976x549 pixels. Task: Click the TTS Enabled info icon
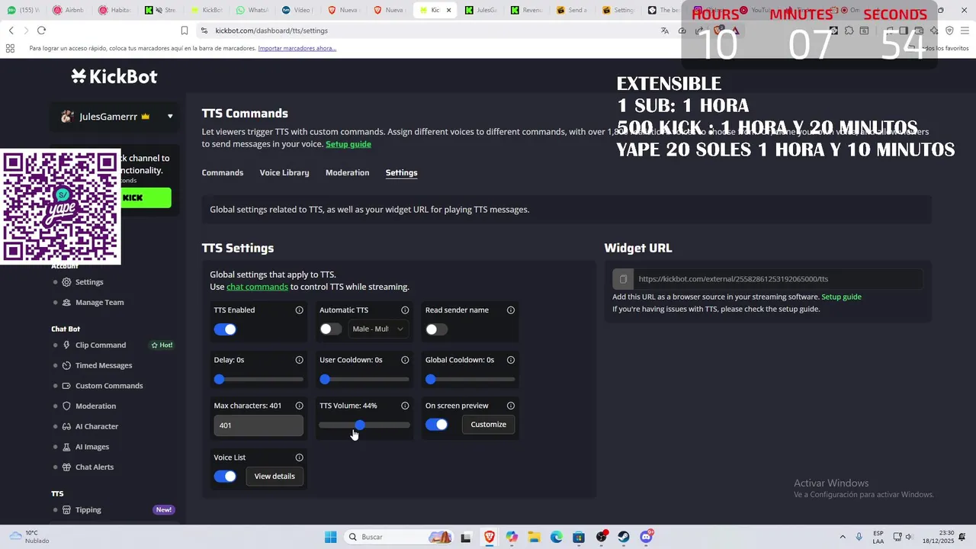[299, 310]
